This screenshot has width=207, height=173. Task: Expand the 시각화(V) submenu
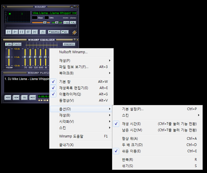[81, 121]
